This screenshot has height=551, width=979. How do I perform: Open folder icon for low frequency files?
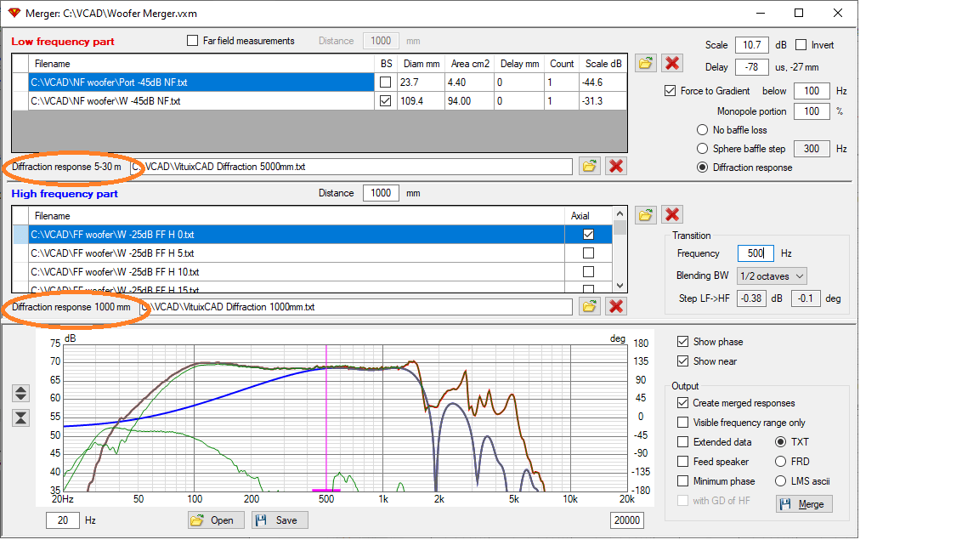(646, 63)
